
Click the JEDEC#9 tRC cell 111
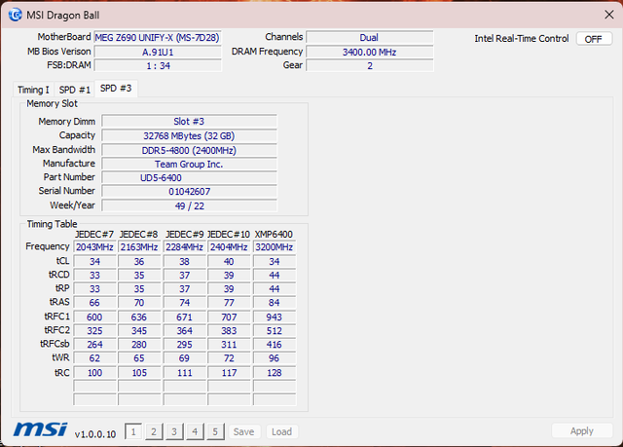click(184, 373)
